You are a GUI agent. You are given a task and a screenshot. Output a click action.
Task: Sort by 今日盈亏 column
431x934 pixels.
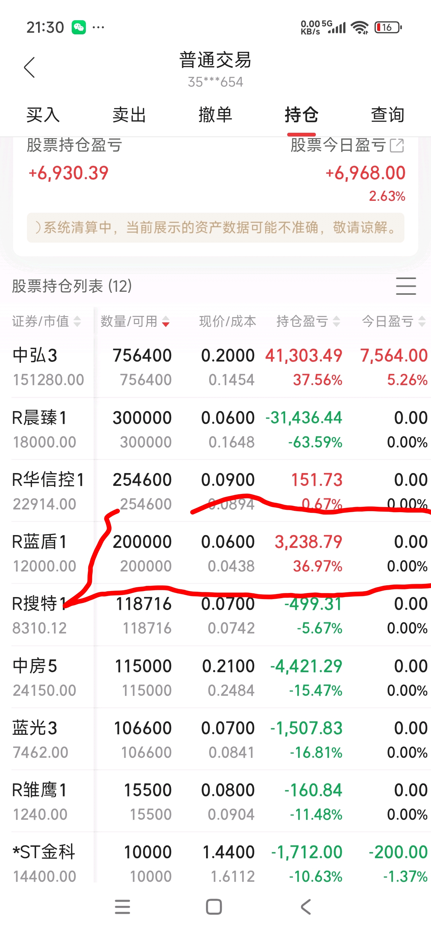coord(394,321)
